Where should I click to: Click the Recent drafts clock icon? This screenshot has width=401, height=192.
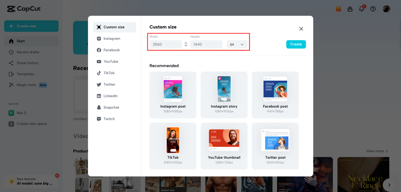pos(11,52)
